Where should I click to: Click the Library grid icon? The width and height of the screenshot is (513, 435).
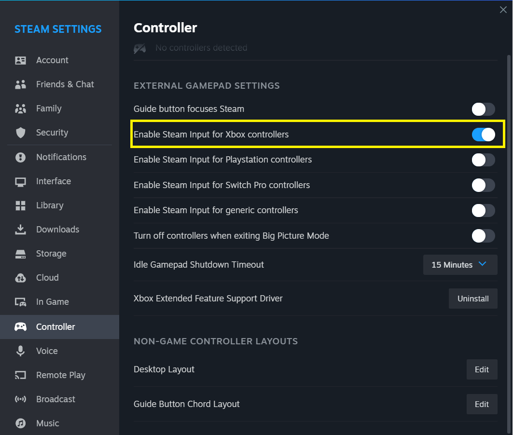click(20, 205)
